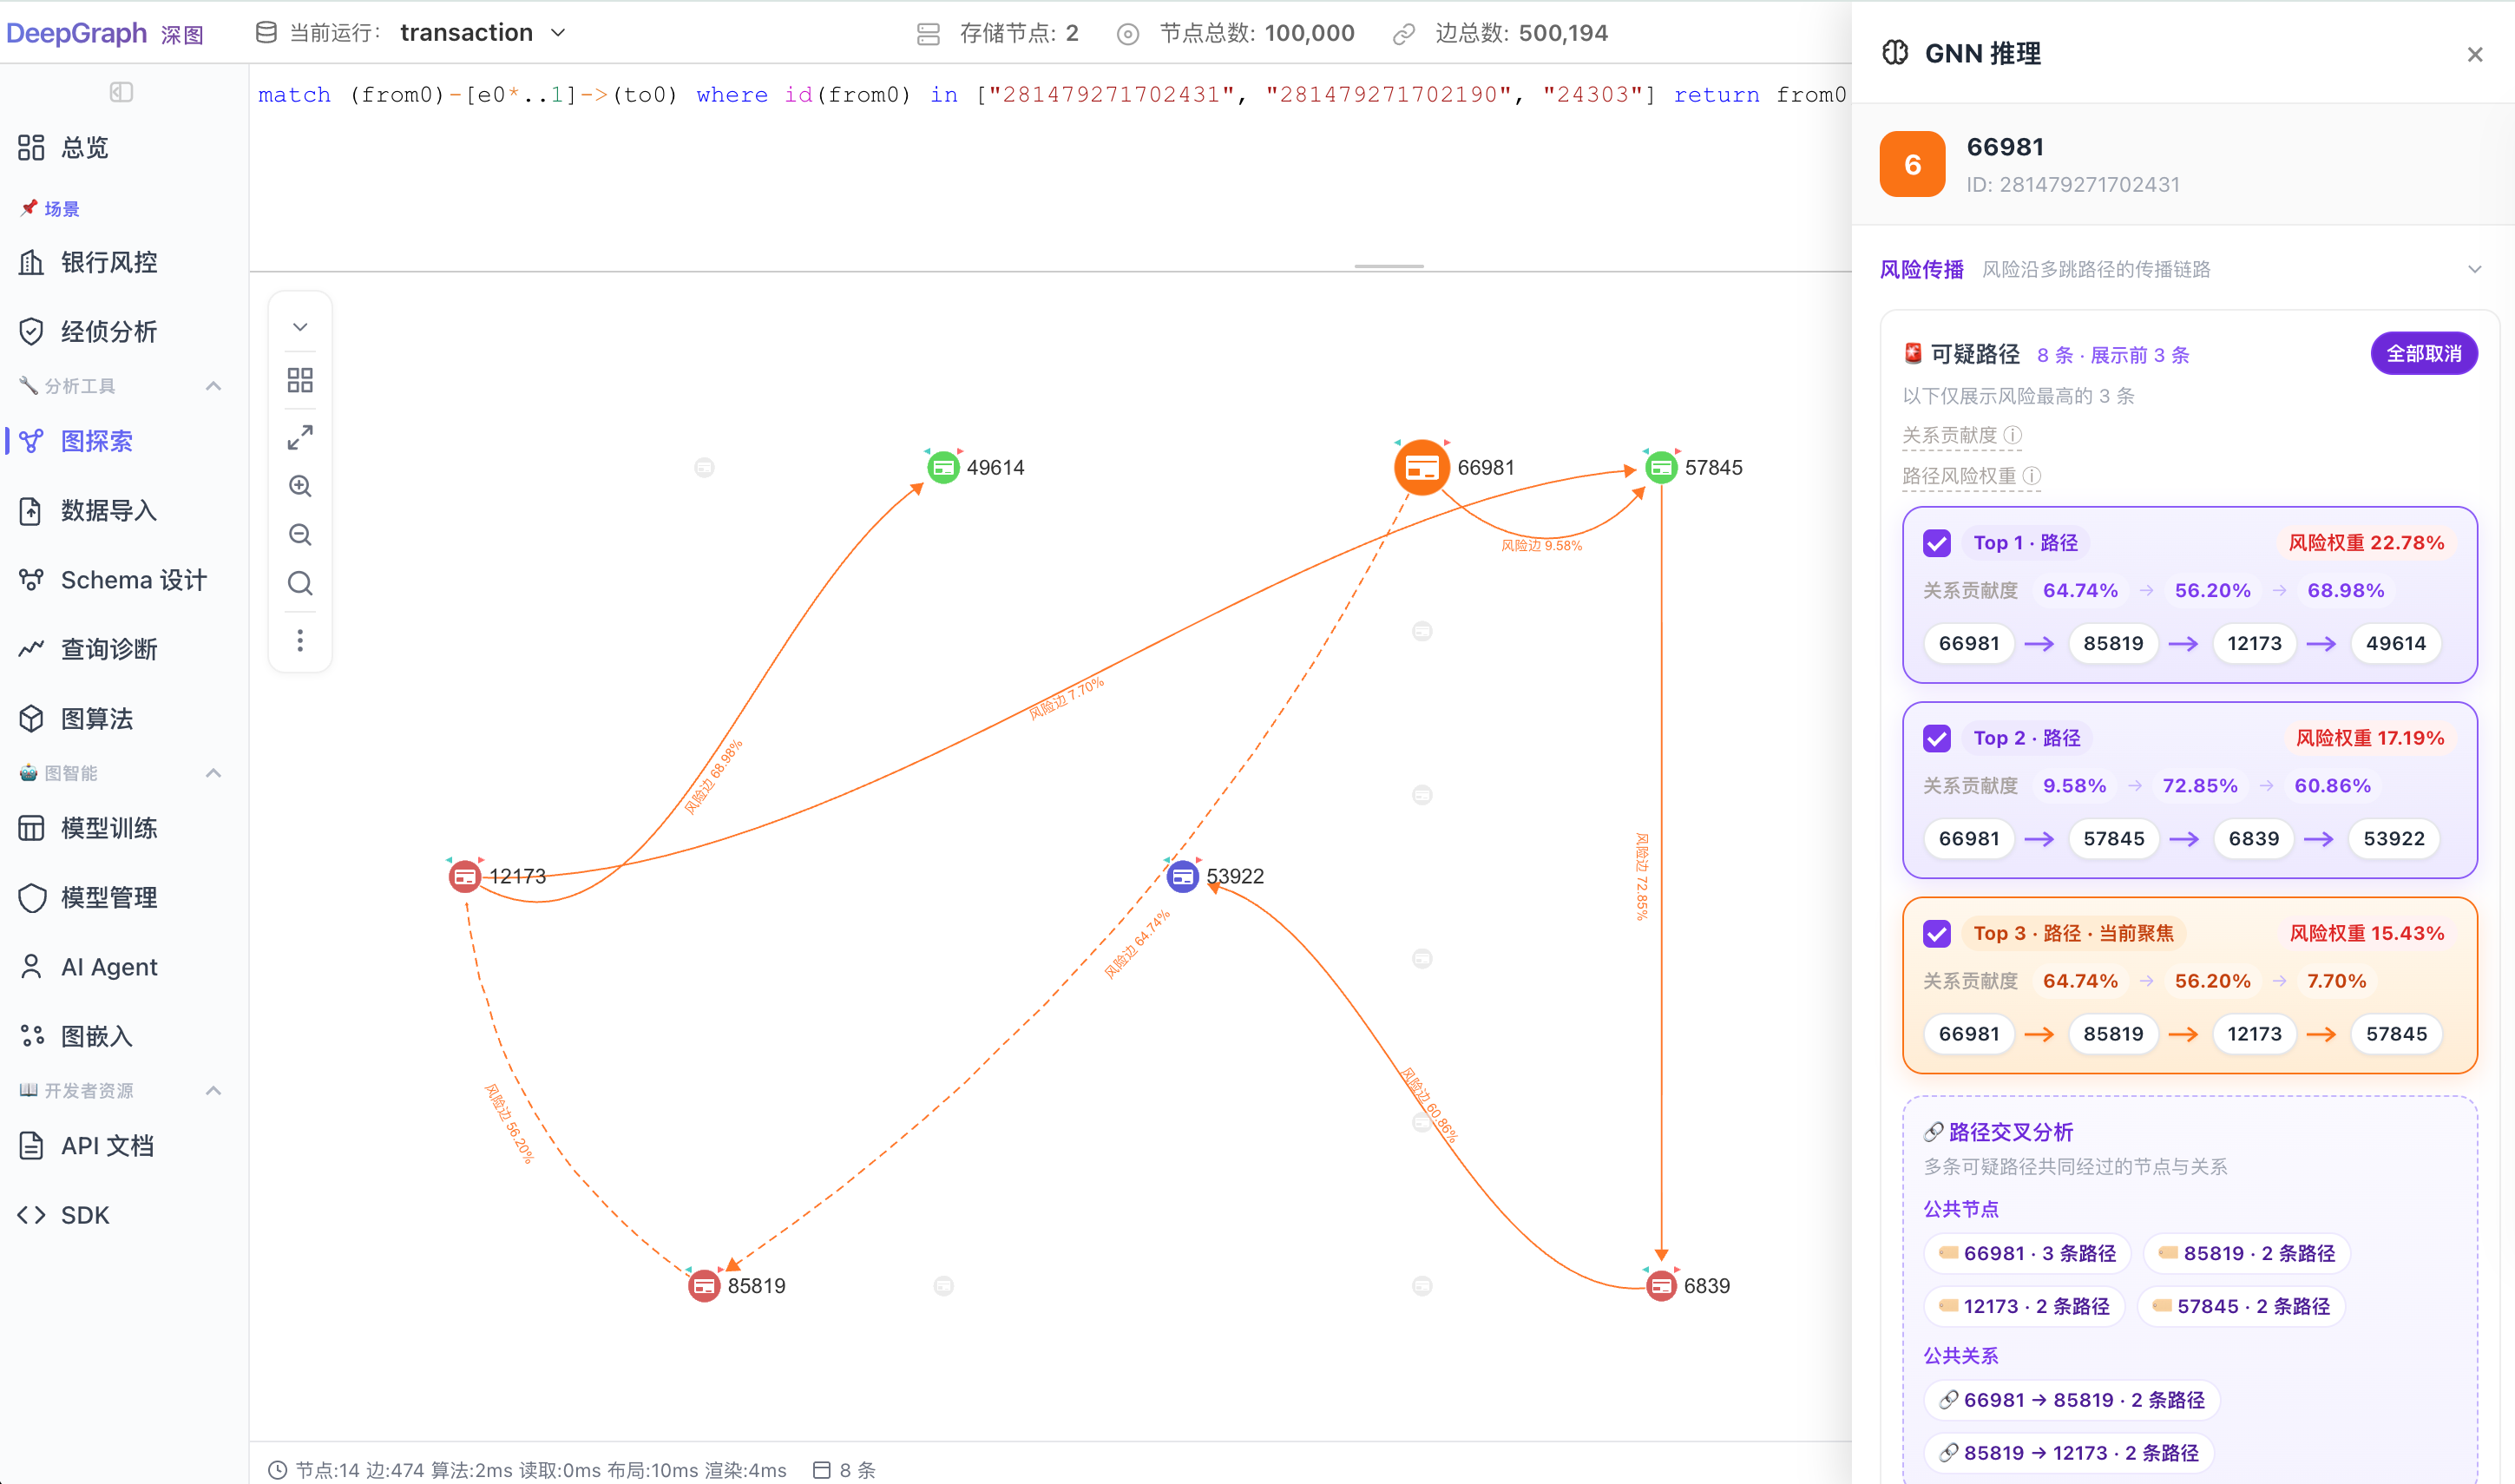Open the three-dot more options icon
This screenshot has width=2515, height=1484.
[x=300, y=640]
